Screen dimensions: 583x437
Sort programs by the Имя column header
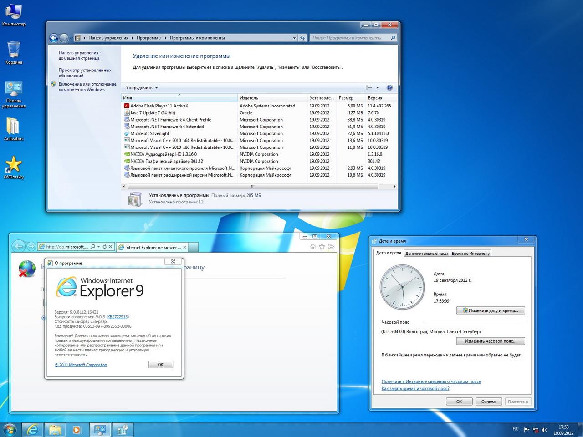(179, 98)
